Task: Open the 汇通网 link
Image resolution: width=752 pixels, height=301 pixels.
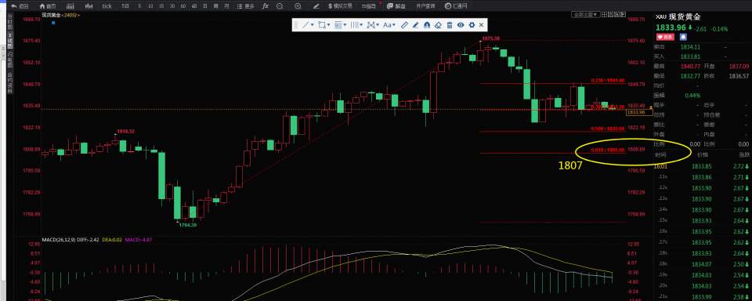Action: point(456,6)
